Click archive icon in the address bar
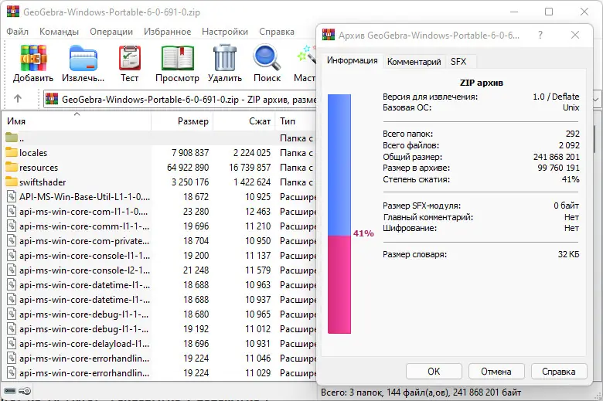Viewport: 603px width, 401px height. (52, 99)
